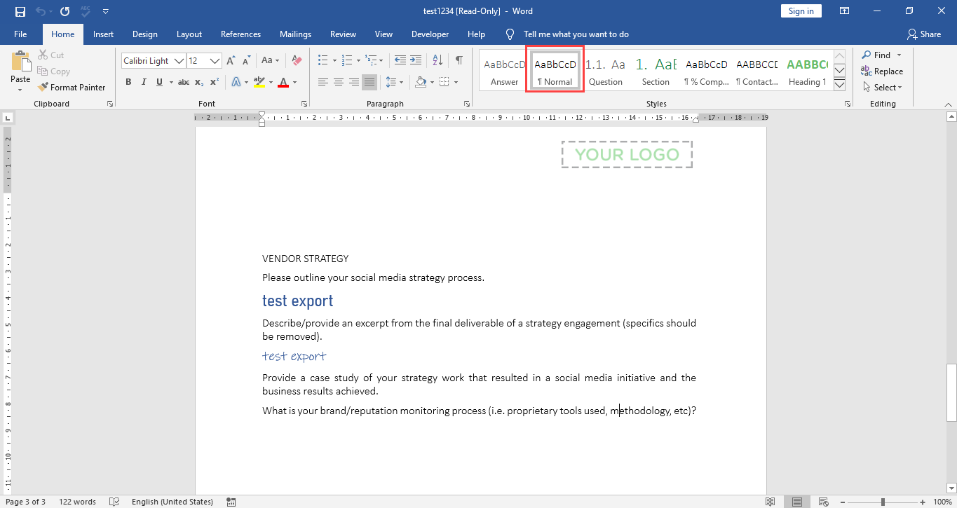Open the font name dropdown
The height and width of the screenshot is (508, 957).
pyautogui.click(x=179, y=61)
